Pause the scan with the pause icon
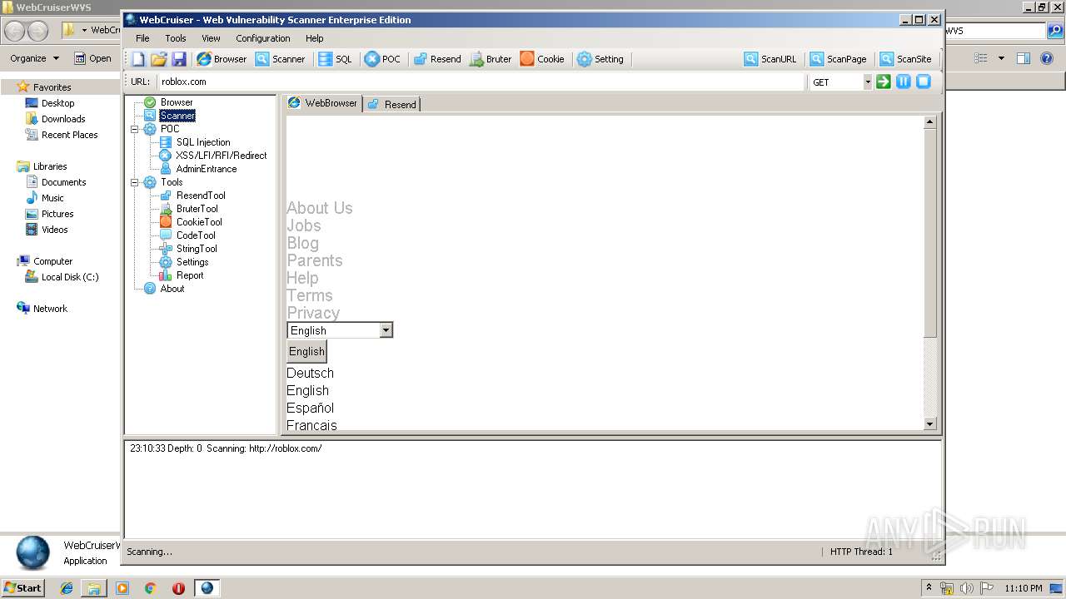1066x599 pixels. pyautogui.click(x=904, y=82)
